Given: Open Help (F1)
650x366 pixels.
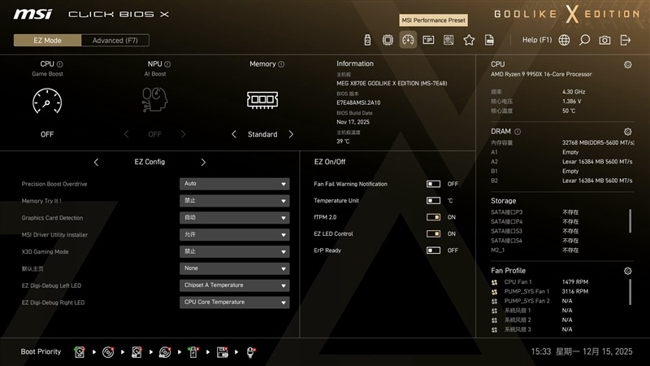Looking at the screenshot, I should tap(537, 40).
